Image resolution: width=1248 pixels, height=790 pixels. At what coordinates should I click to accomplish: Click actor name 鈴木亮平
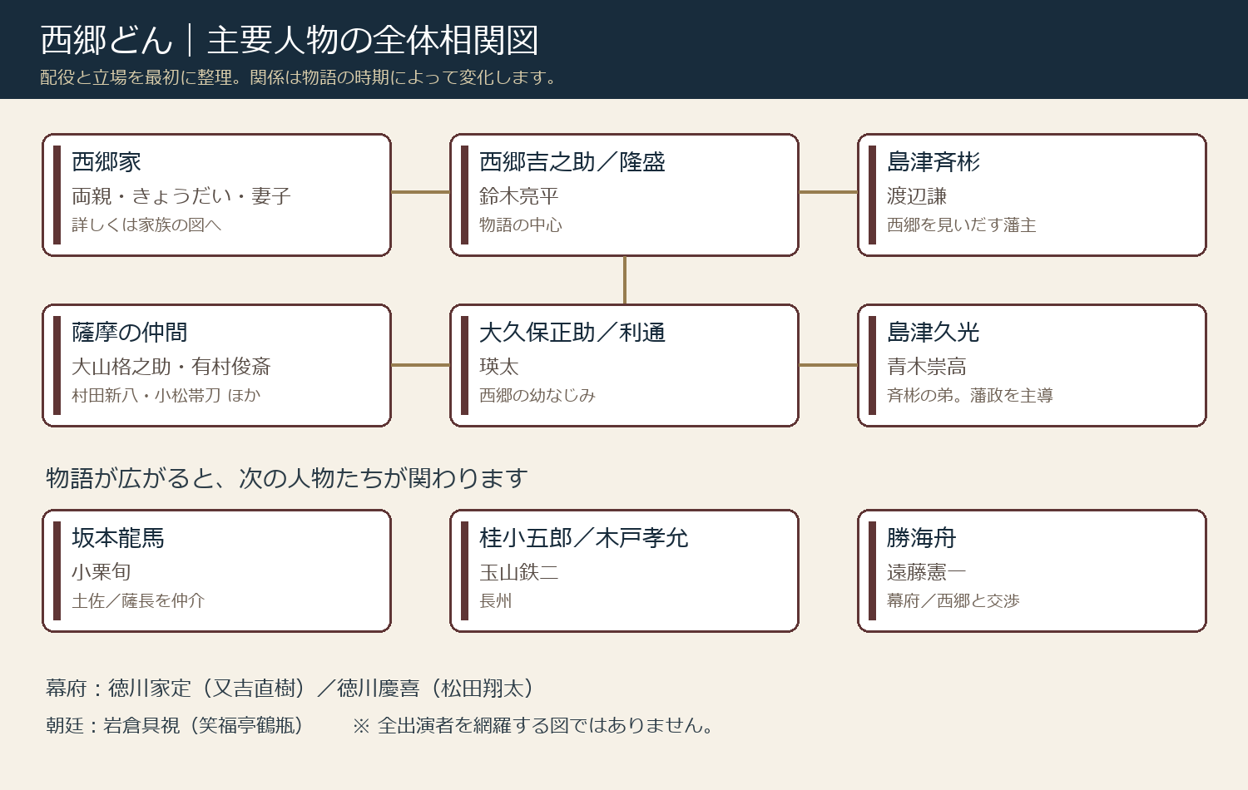point(519,196)
